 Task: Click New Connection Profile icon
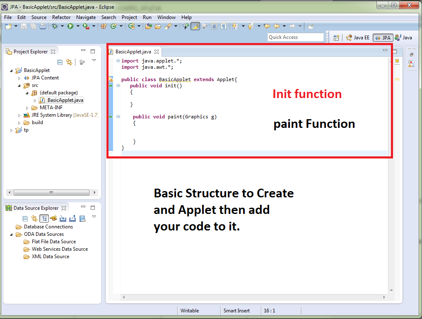[53, 218]
